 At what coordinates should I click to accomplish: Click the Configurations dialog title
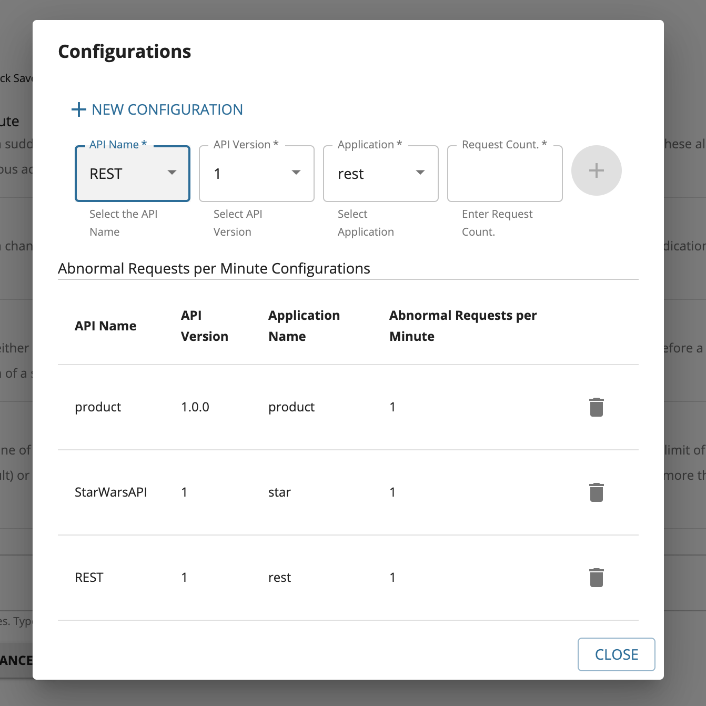click(124, 51)
